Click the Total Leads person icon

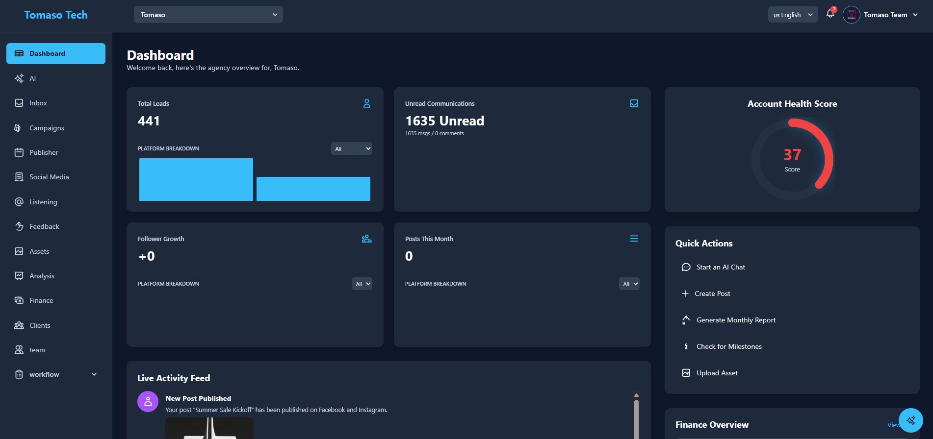[x=366, y=103]
